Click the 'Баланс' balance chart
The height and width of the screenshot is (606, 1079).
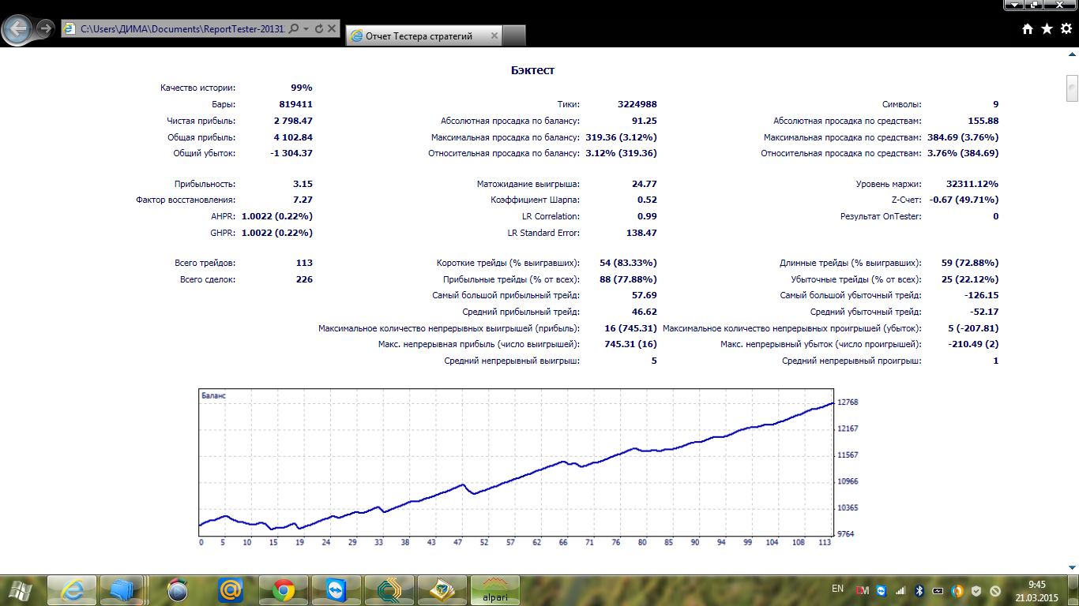(x=516, y=462)
